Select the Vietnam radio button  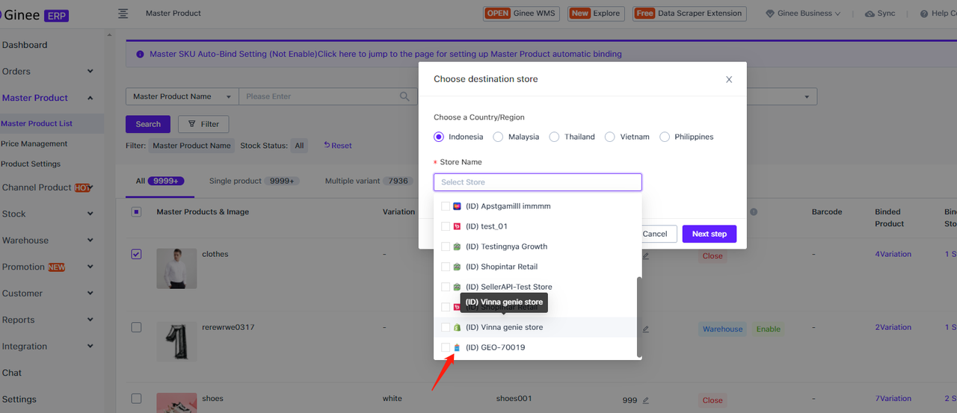(610, 137)
